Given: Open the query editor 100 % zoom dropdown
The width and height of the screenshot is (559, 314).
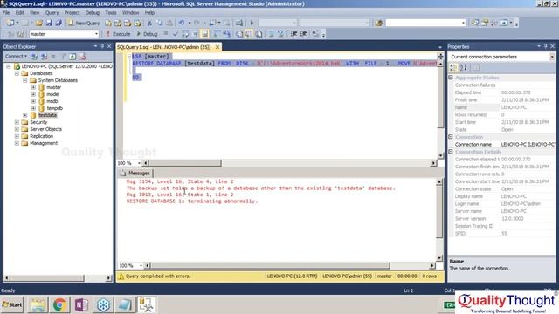Looking at the screenshot, I should (x=139, y=163).
